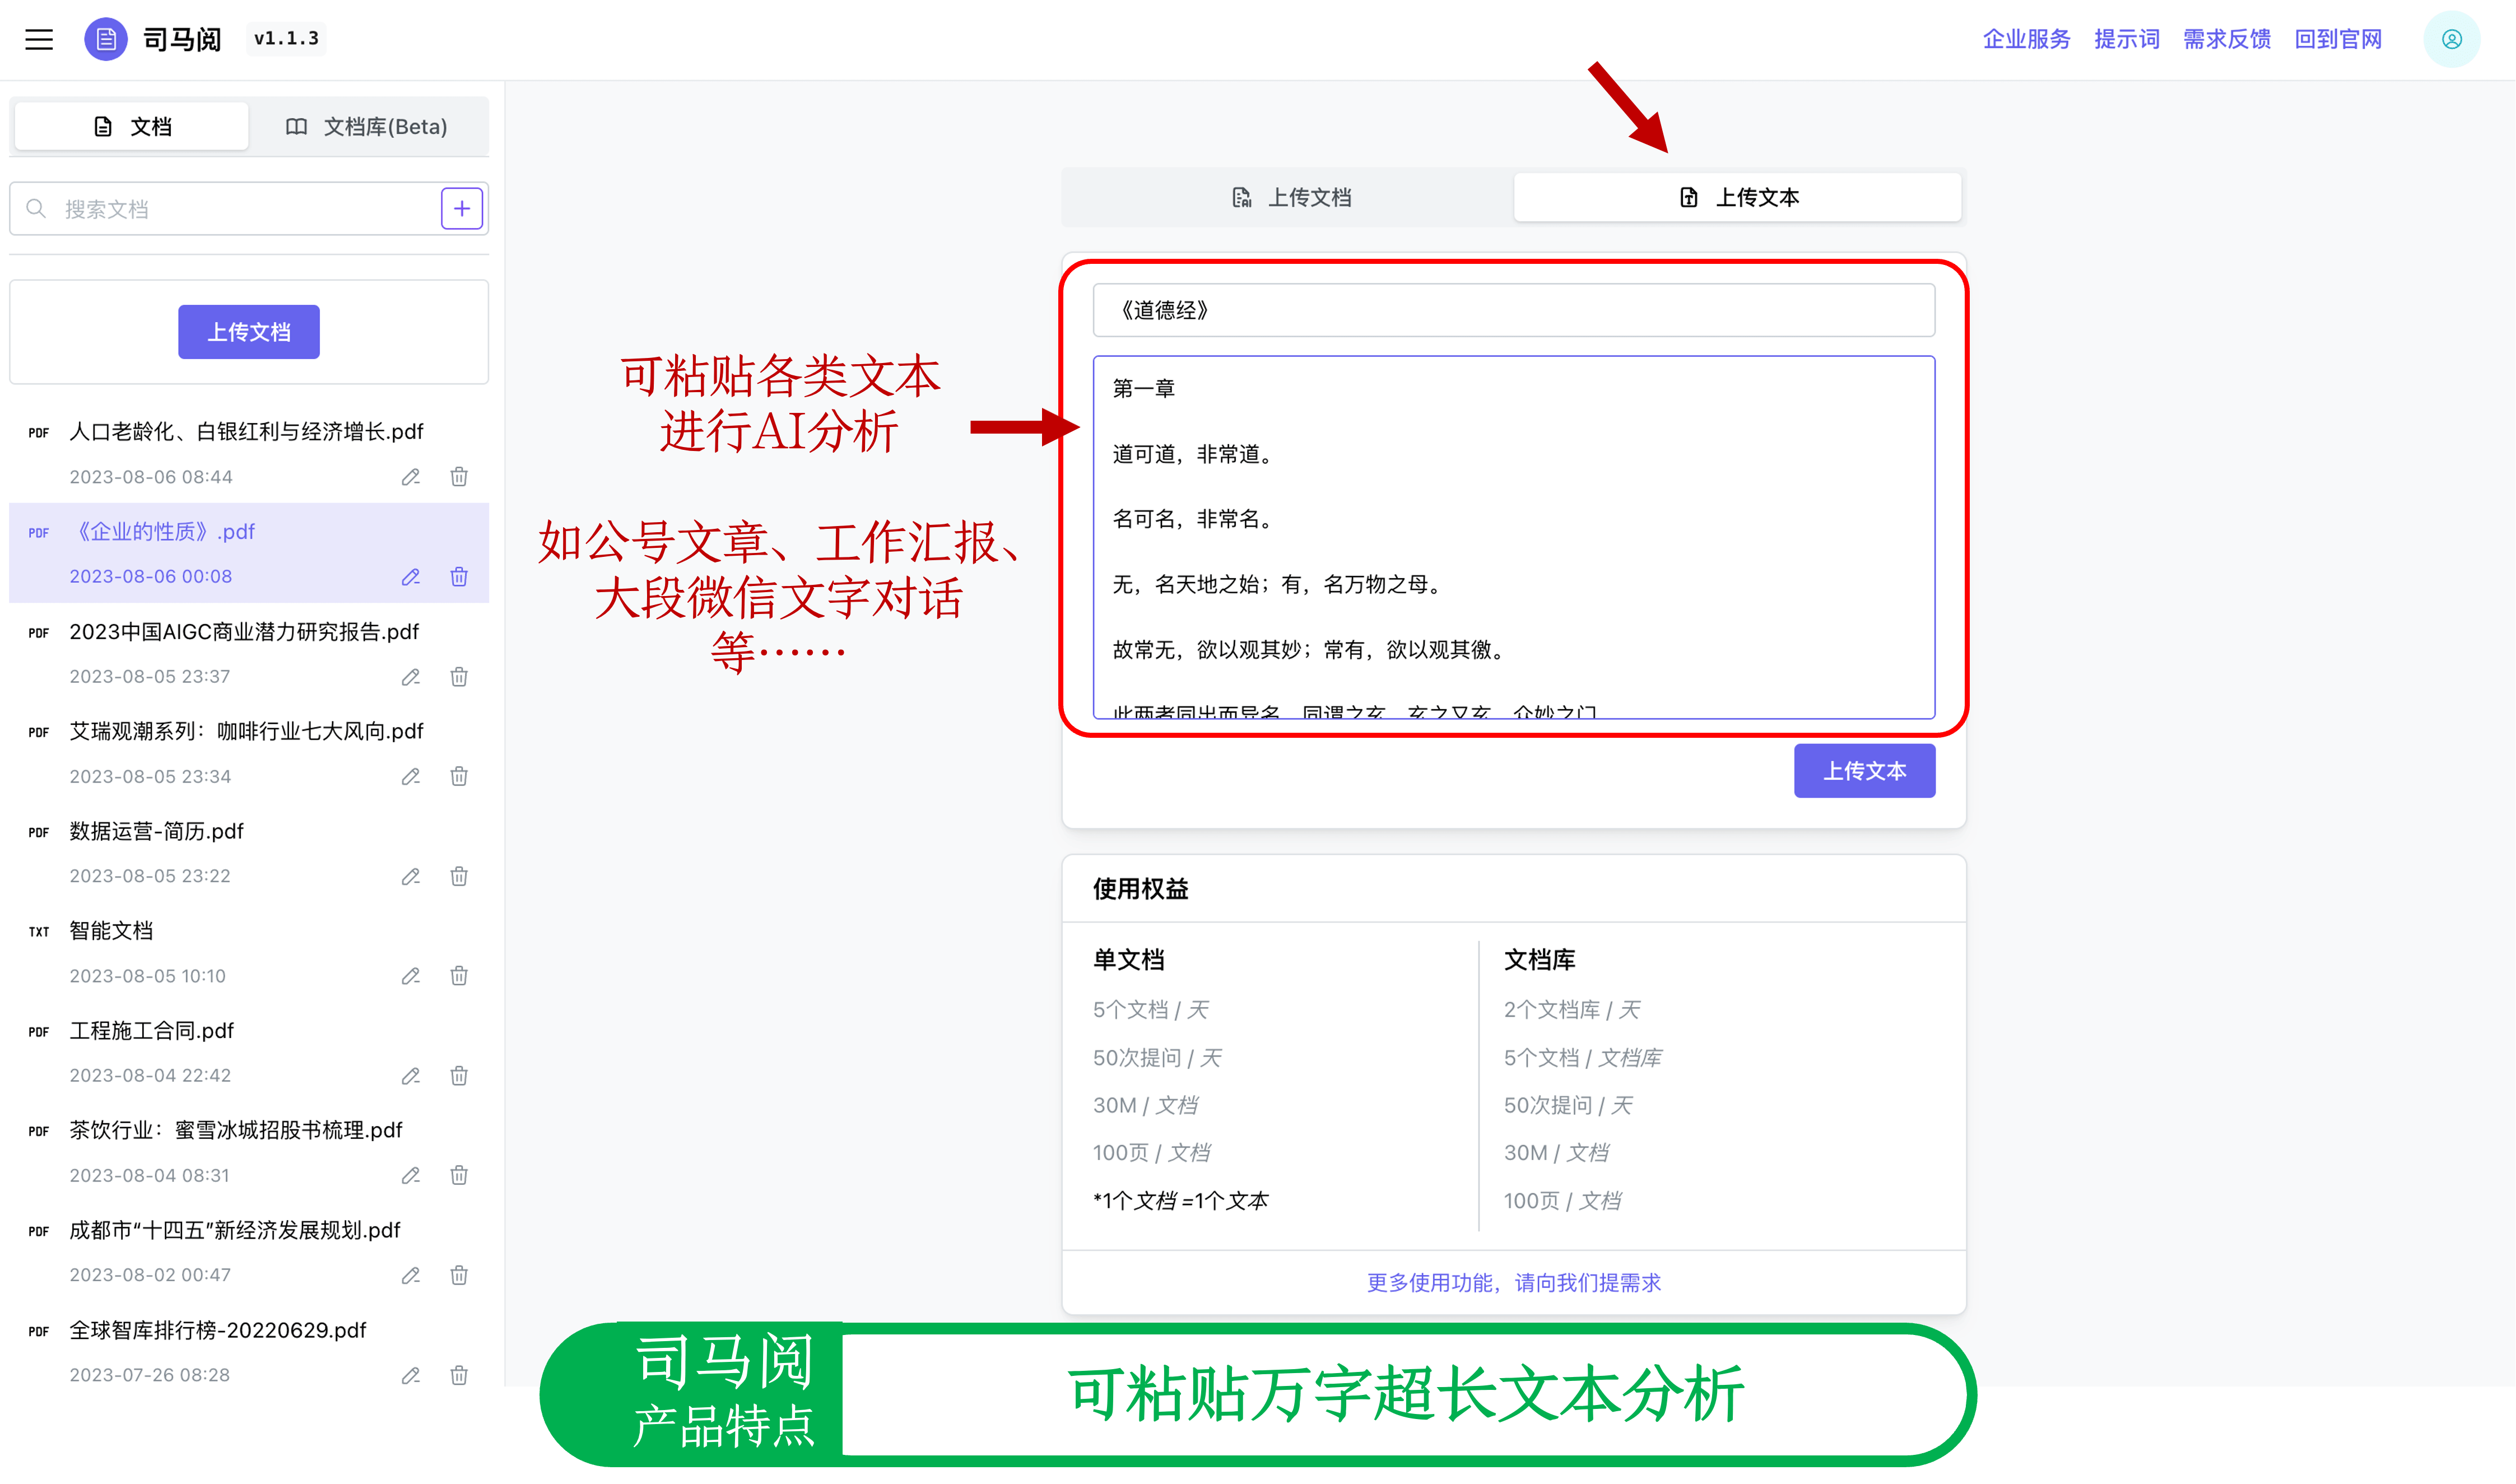2516x1484 pixels.
Task: Go to 回到官网 link
Action: tap(2338, 40)
